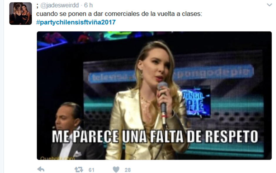276x173 pixels.
Task: Click the reply arrow icon below the tweet
Action: coord(41,169)
